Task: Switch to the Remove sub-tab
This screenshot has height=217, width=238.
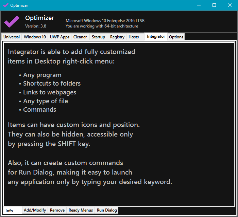Action: click(x=57, y=210)
